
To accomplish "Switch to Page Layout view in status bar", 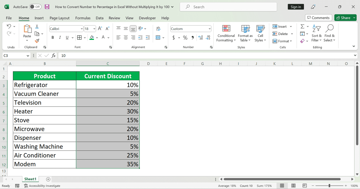I will [293, 186].
